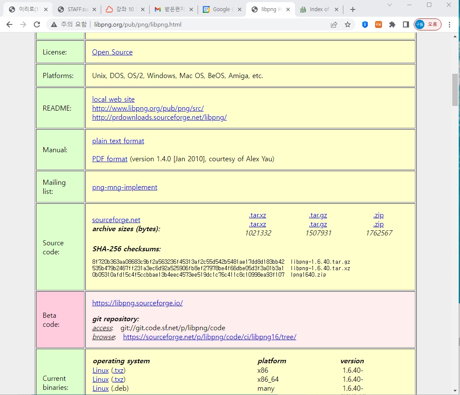460x395 pixels.
Task: Open the prdownloads.sourceforge.net link
Action: [159, 118]
